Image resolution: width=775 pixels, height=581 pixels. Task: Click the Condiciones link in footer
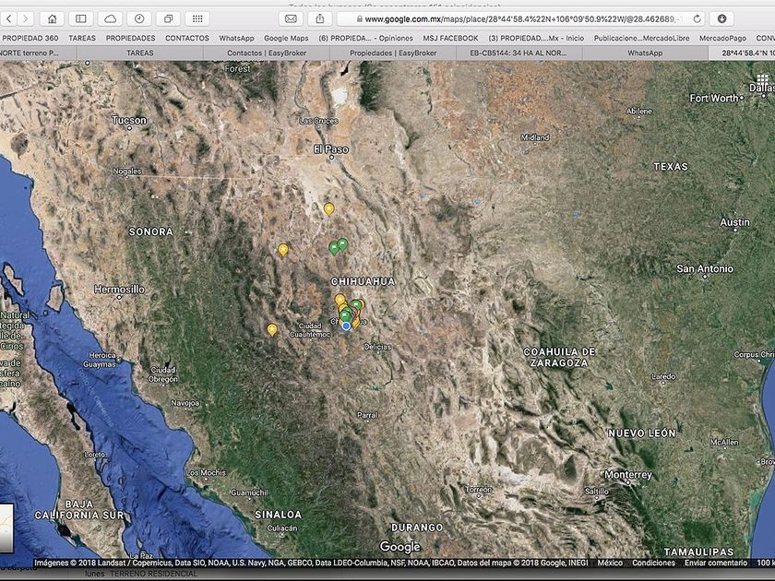[653, 563]
